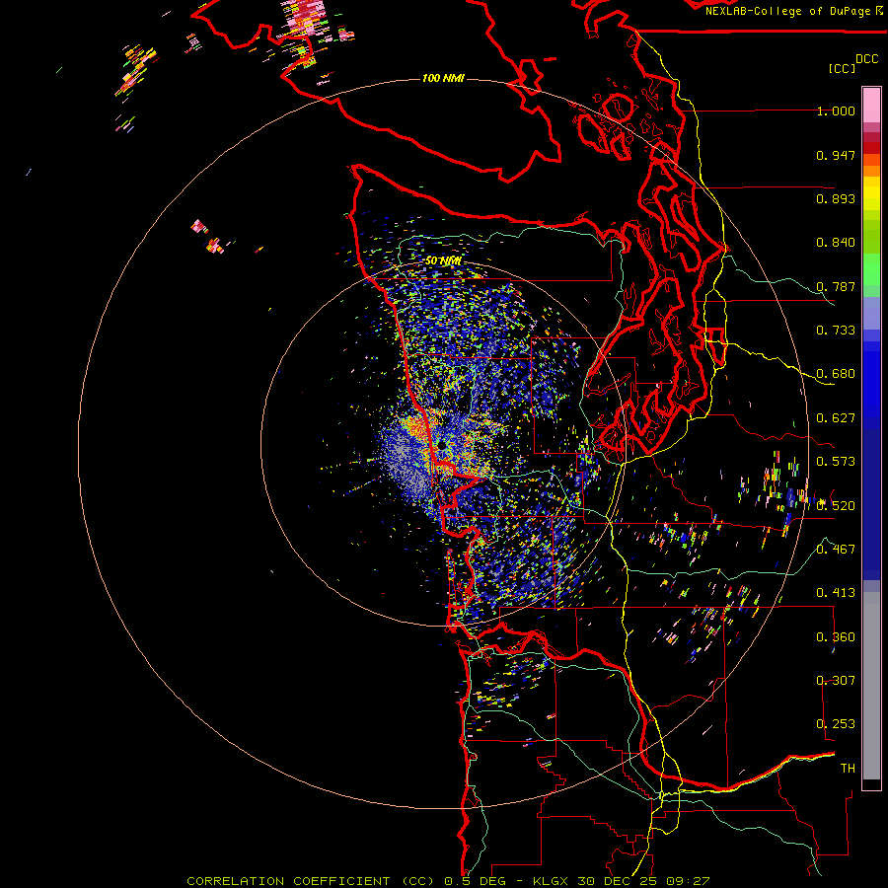Click the black radar site dot
The image size is (888, 888).
tap(441, 446)
